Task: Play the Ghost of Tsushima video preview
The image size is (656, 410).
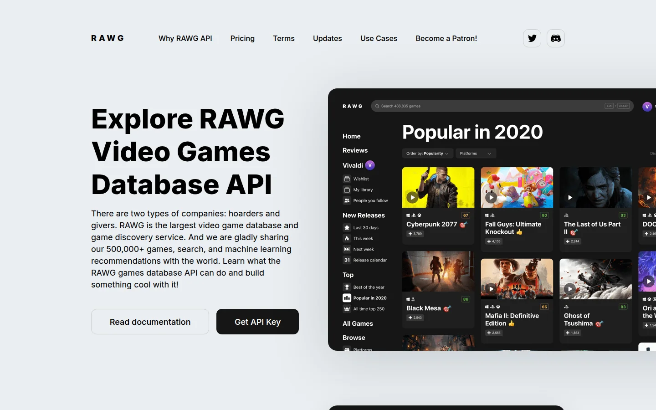Action: (x=570, y=289)
